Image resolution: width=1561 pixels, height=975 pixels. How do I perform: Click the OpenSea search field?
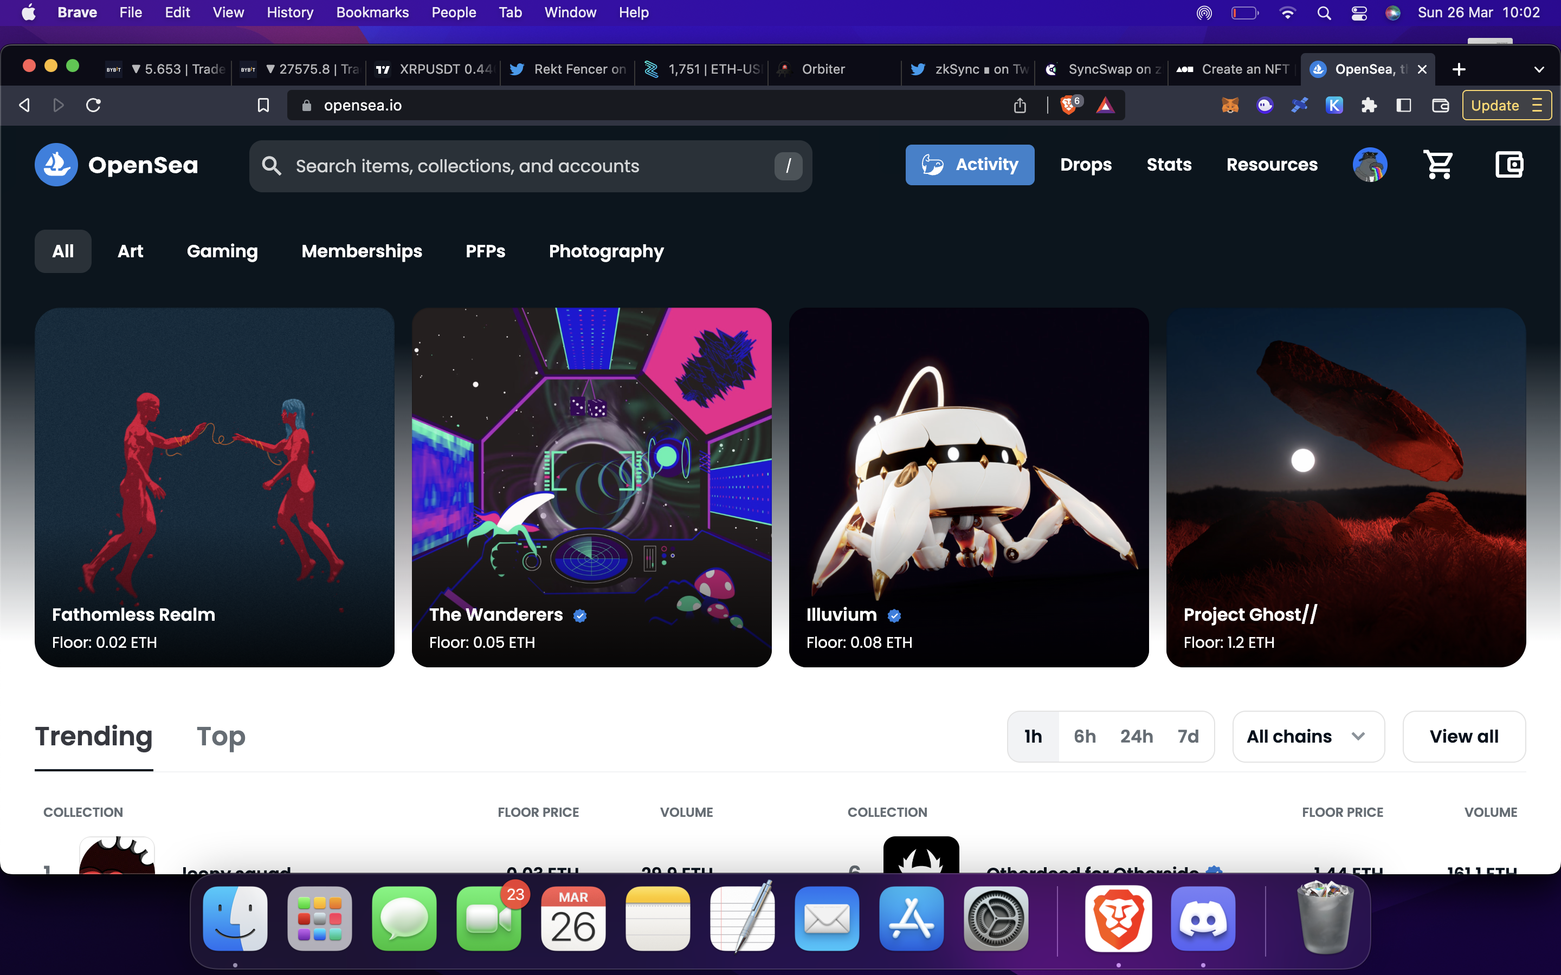click(530, 166)
